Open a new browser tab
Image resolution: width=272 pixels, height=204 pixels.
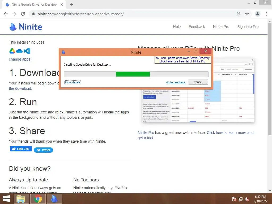pos(72,5)
